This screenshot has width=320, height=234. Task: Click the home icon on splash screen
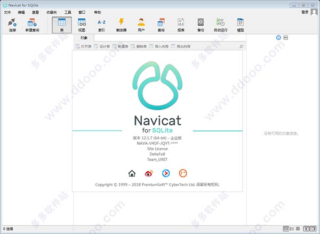(132, 173)
